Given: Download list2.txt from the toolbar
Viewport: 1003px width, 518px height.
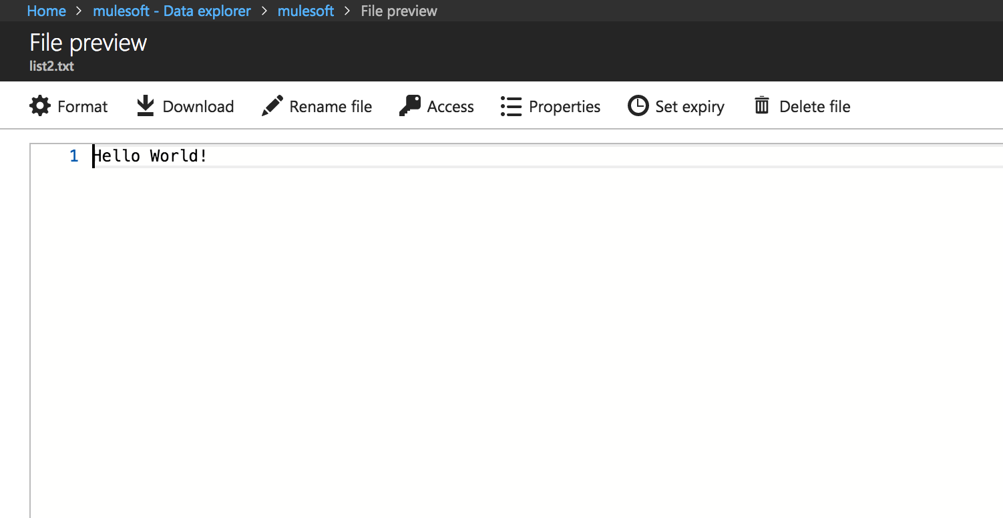Looking at the screenshot, I should pyautogui.click(x=198, y=106).
